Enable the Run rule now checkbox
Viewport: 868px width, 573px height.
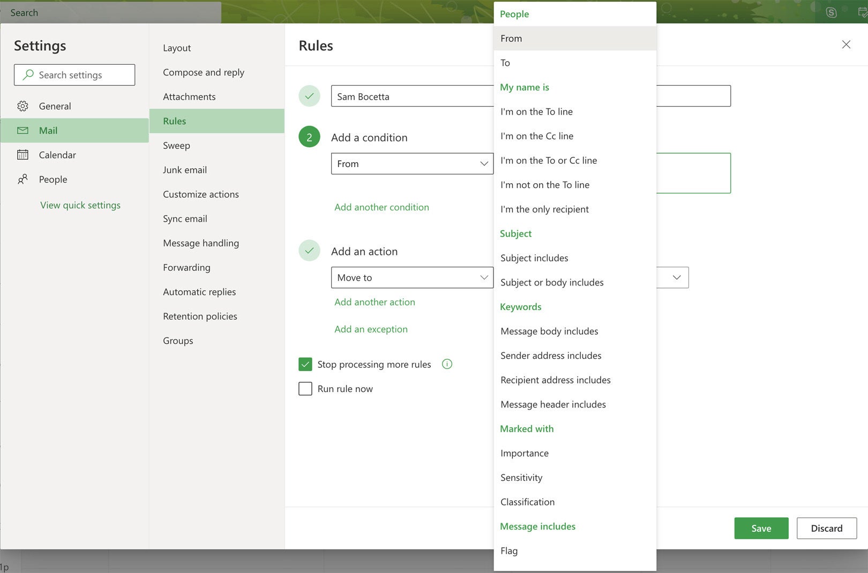305,389
